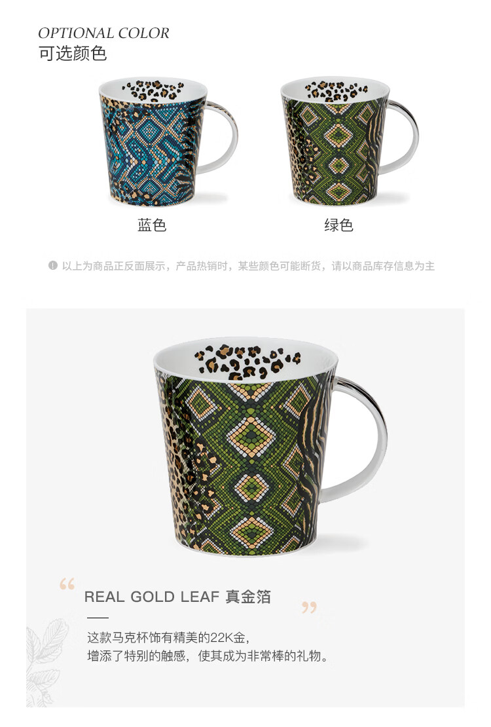The width and height of the screenshot is (491, 727).
Task: Click the 增添了特别的触感 description line
Action: (x=208, y=656)
